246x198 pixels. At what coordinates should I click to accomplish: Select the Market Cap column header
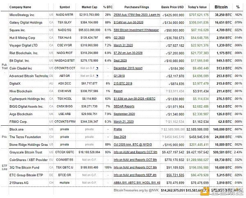coord(89,7)
